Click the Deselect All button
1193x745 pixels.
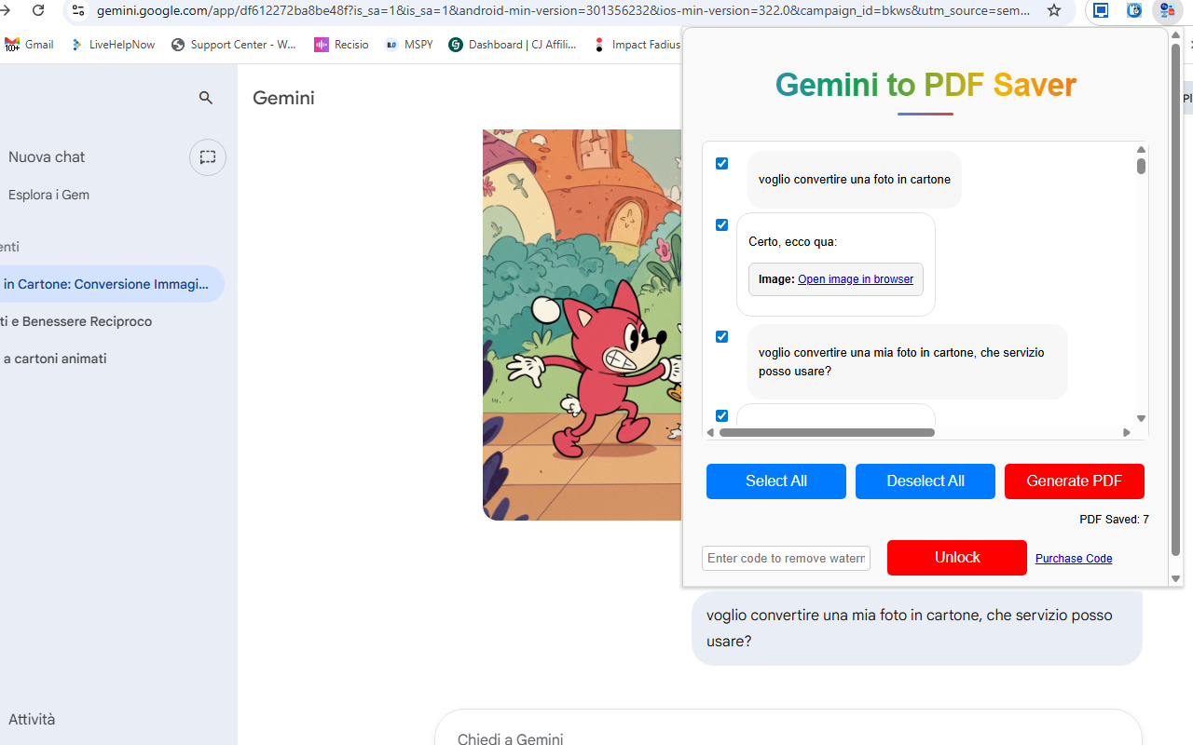point(925,481)
